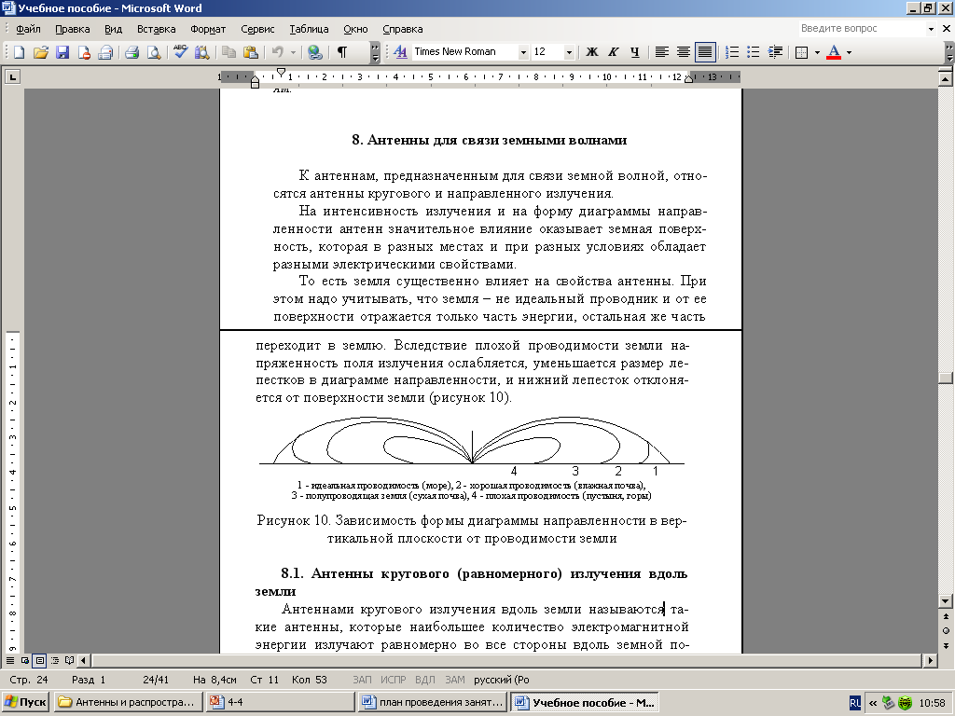This screenshot has width=955, height=716.
Task: Run the ABC spelling check
Action: [x=180, y=52]
